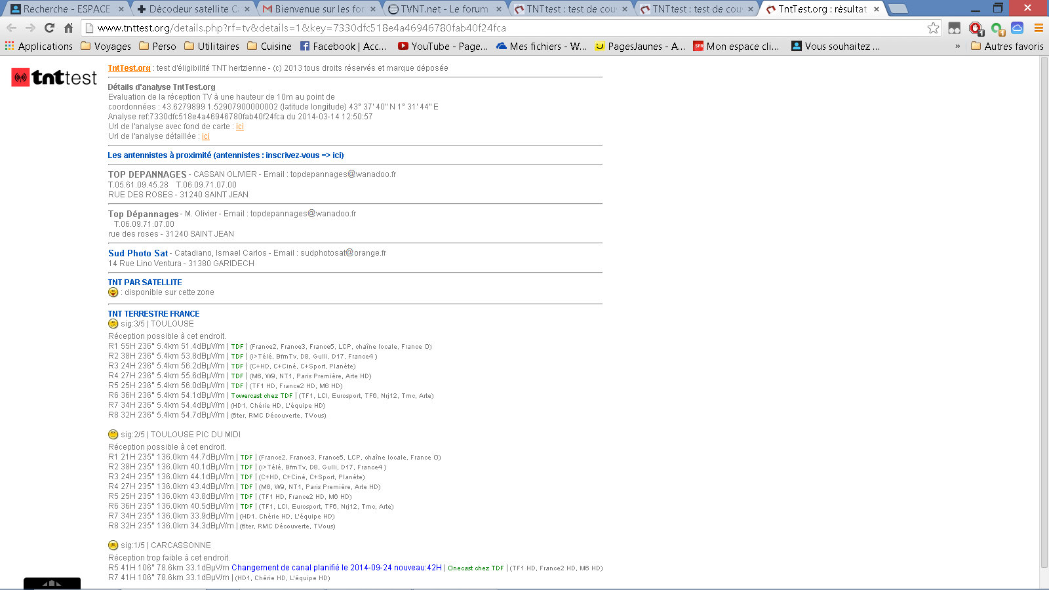Open the YouTube bookmark
This screenshot has width=1049, height=590.
pos(443,47)
